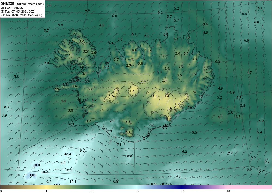Click the 5.6 value in the northwest ocean
Screen dimensions: 272x193
click(x=60, y=25)
